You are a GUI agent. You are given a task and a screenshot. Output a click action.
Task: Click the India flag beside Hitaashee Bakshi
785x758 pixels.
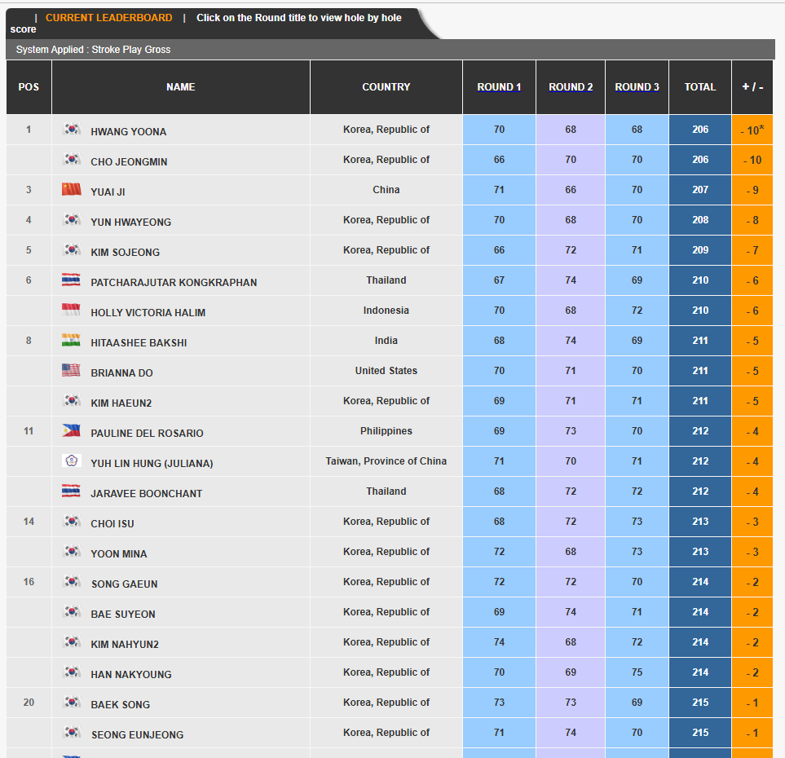72,340
